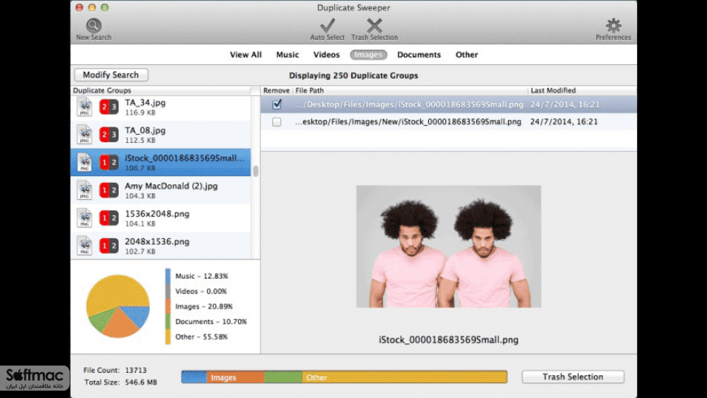Click the Auto Select checkmark icon
Viewport: 707px width, 398px height.
coord(327,25)
